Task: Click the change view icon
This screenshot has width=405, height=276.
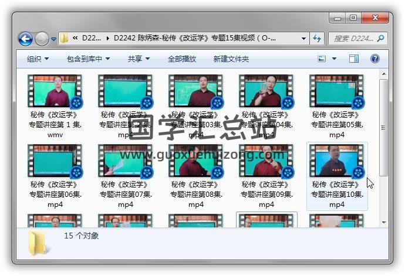Action: pos(322,59)
